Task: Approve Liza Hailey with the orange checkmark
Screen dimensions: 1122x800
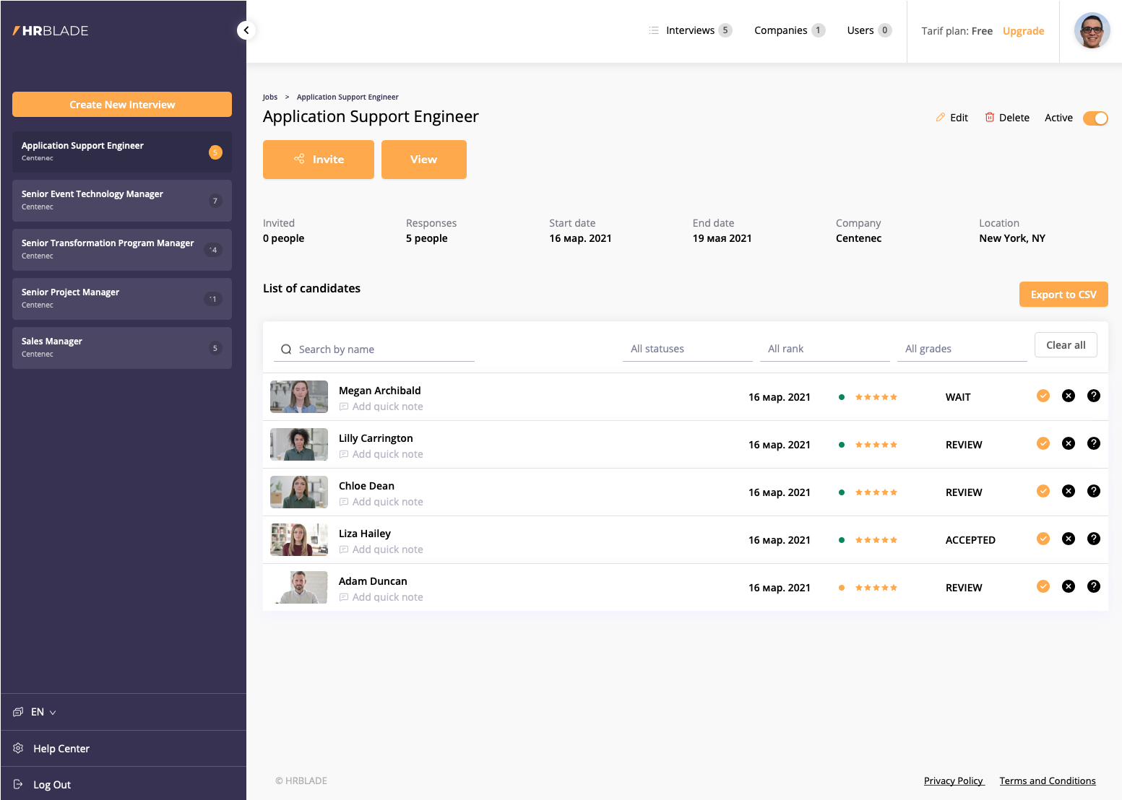Action: click(1043, 539)
